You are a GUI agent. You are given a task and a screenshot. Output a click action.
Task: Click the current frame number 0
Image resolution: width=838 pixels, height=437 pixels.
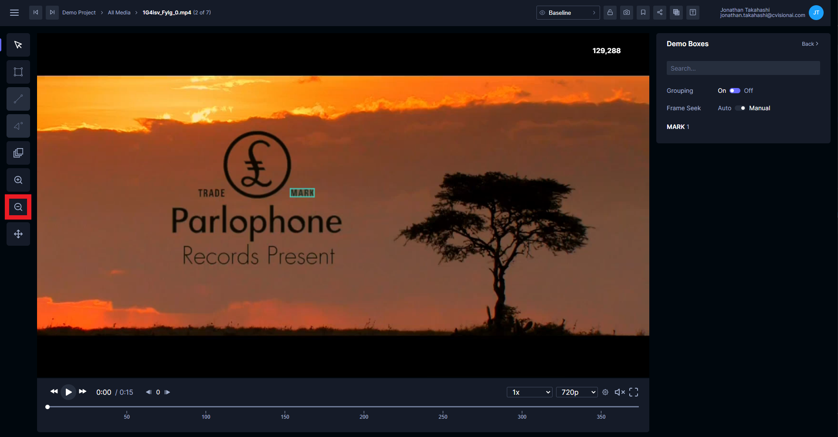click(158, 392)
